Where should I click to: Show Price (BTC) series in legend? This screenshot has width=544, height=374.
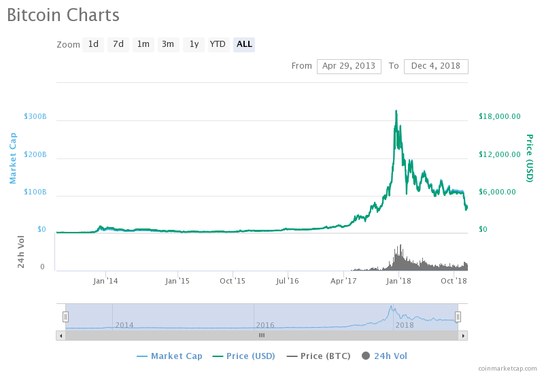point(321,356)
